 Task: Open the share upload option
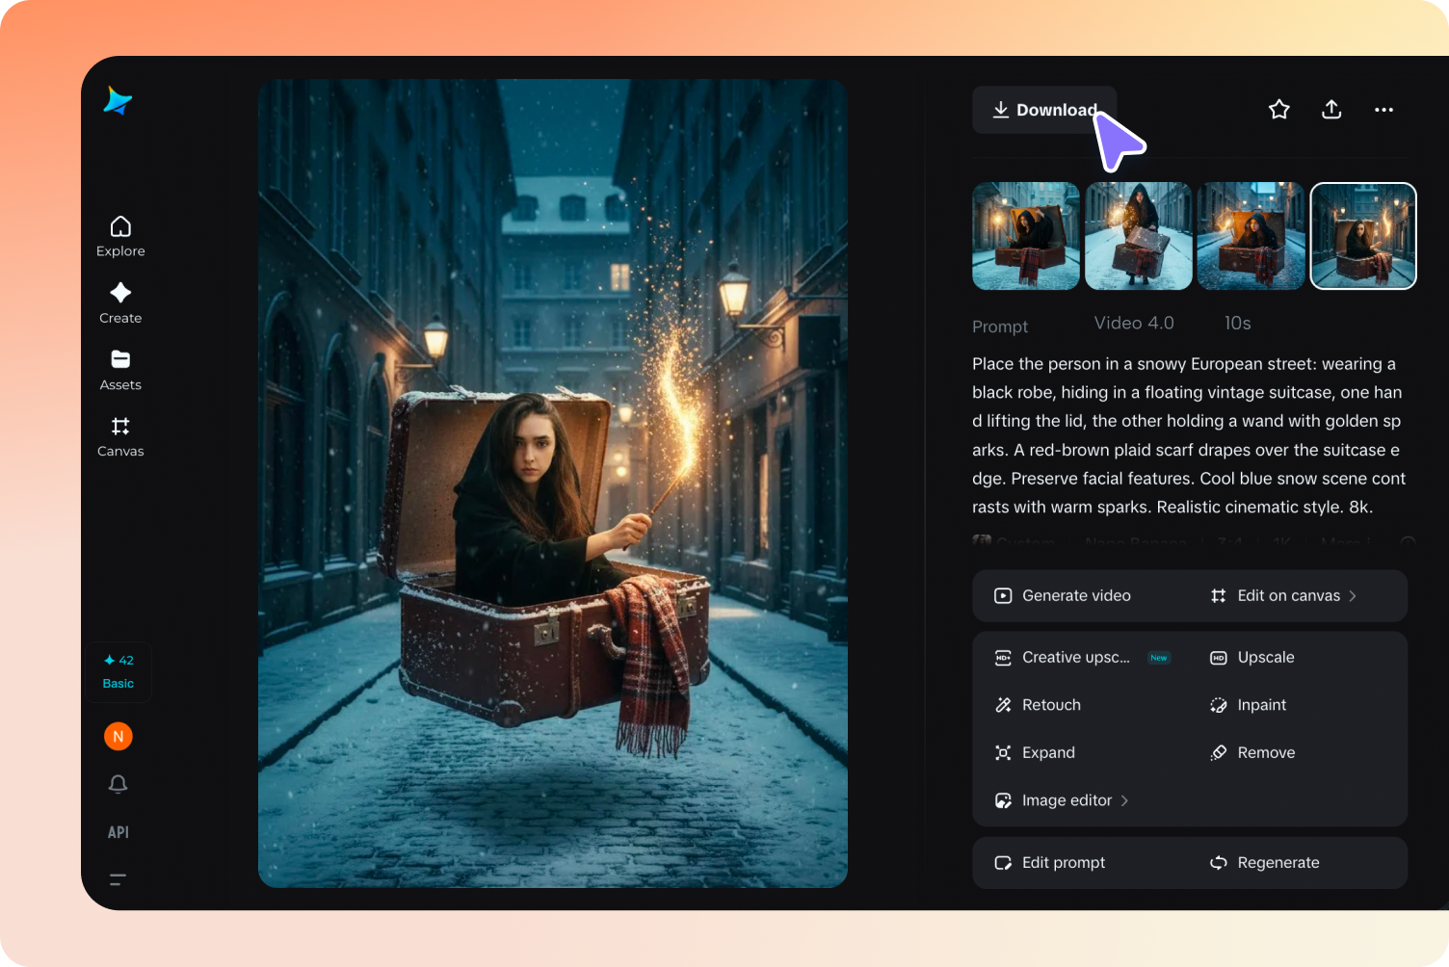[1330, 109]
